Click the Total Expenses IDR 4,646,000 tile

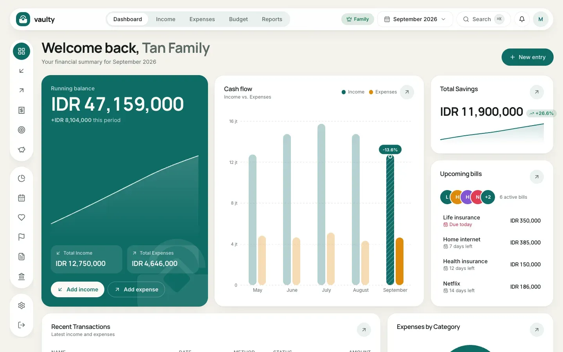tap(163, 259)
